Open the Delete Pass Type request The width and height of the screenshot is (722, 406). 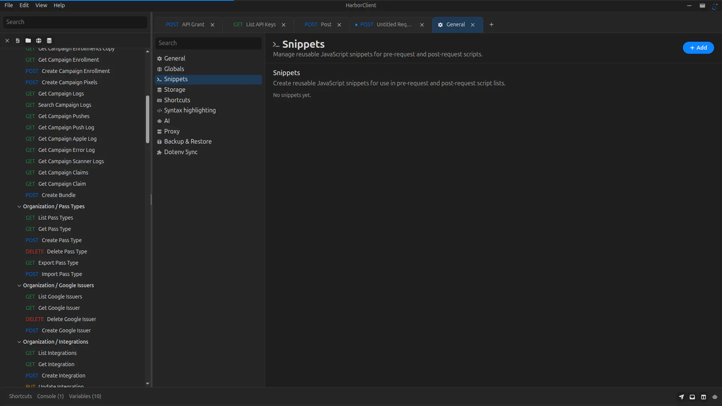pos(56,251)
